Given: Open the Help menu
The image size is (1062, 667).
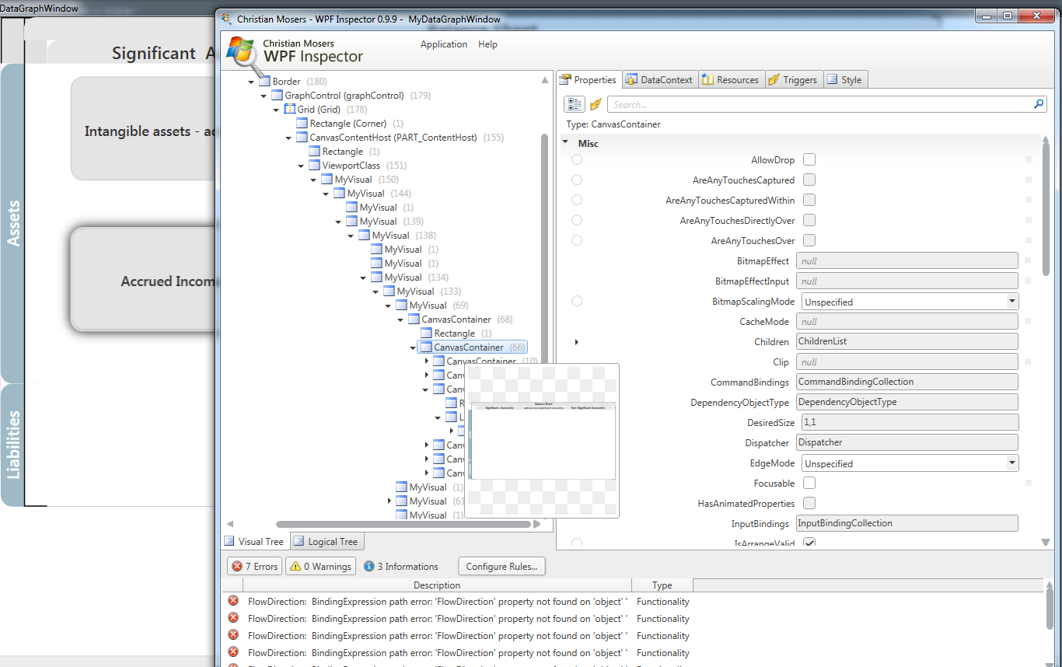Looking at the screenshot, I should pos(487,44).
